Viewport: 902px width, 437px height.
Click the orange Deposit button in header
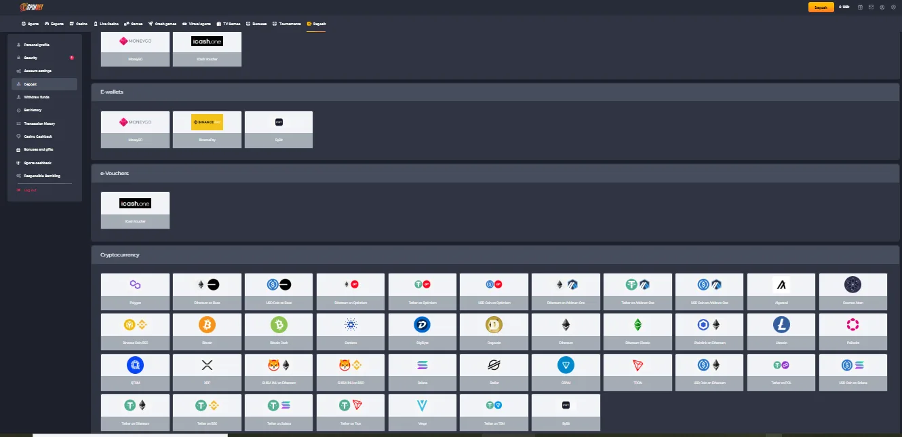pyautogui.click(x=821, y=7)
